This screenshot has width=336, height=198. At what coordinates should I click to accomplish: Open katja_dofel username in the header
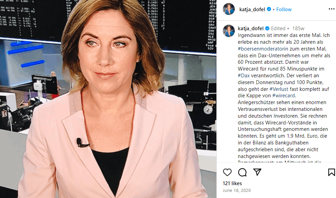click(x=252, y=9)
